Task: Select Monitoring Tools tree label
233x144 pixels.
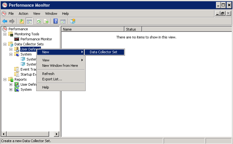Action: (x=27, y=34)
